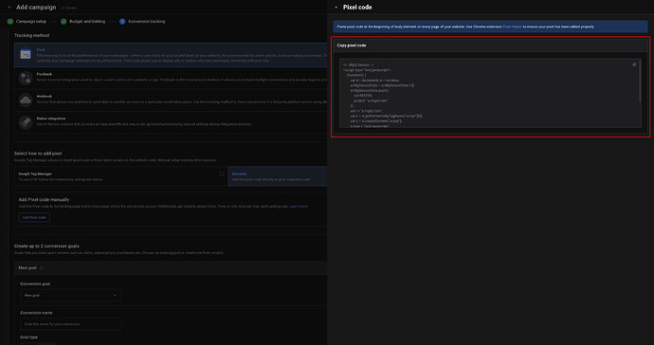Click the Google Tag Manager option title
Viewport: 654px width, 345px height.
click(35, 173)
